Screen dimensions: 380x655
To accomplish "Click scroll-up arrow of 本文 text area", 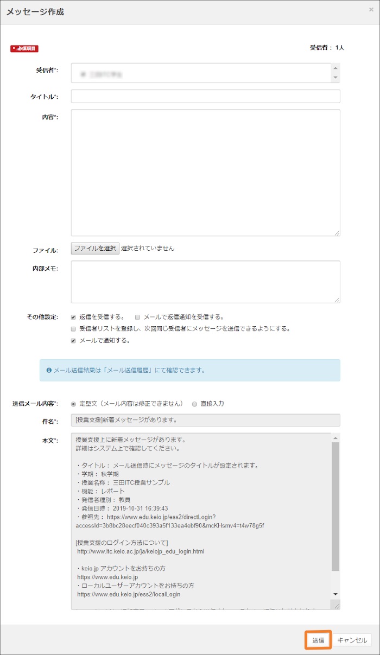I will coord(335,437).
